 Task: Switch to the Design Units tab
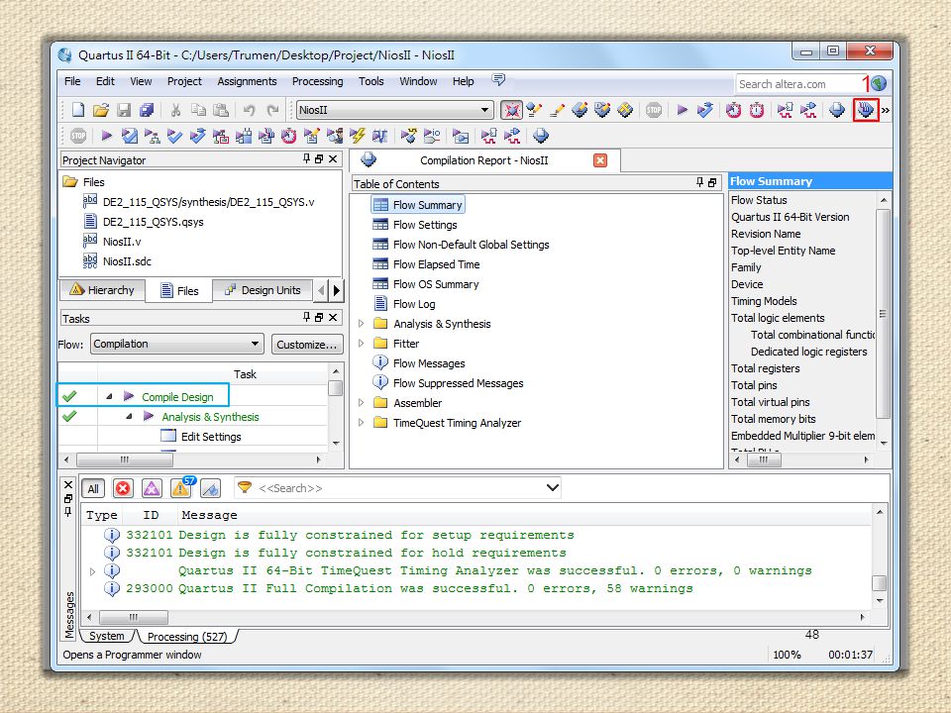(x=263, y=290)
